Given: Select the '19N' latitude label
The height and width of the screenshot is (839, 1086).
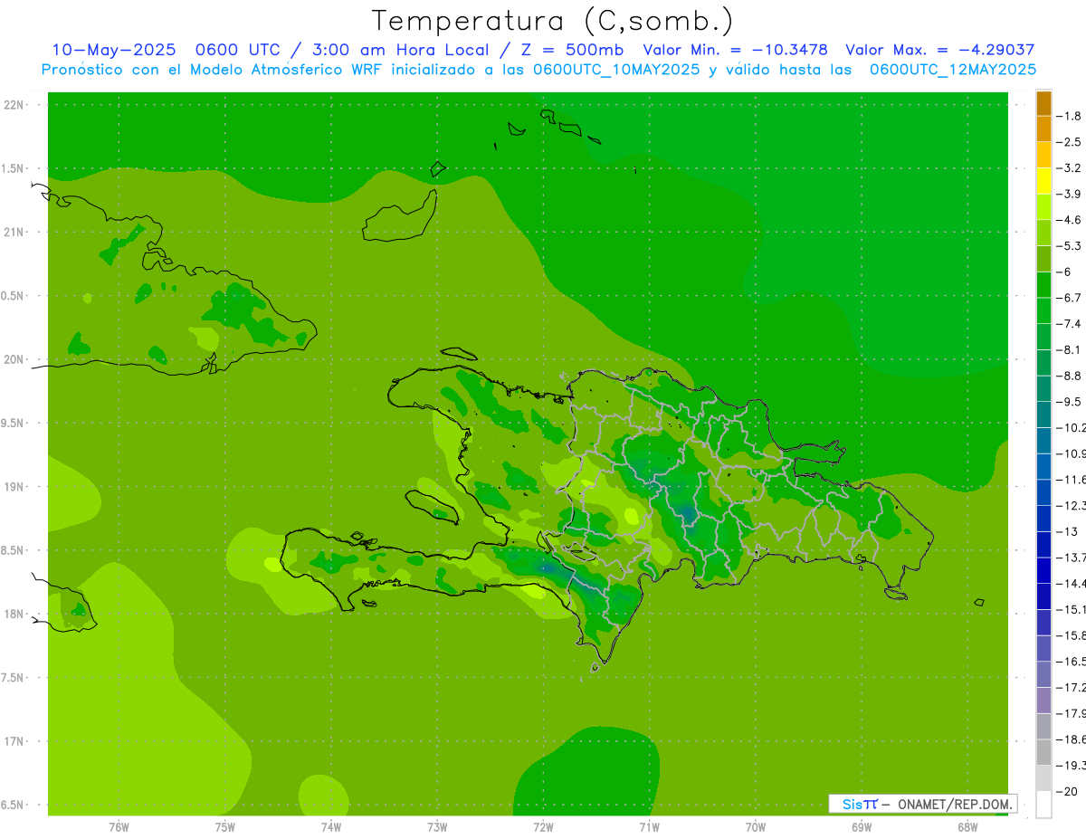Looking at the screenshot, I should [14, 487].
